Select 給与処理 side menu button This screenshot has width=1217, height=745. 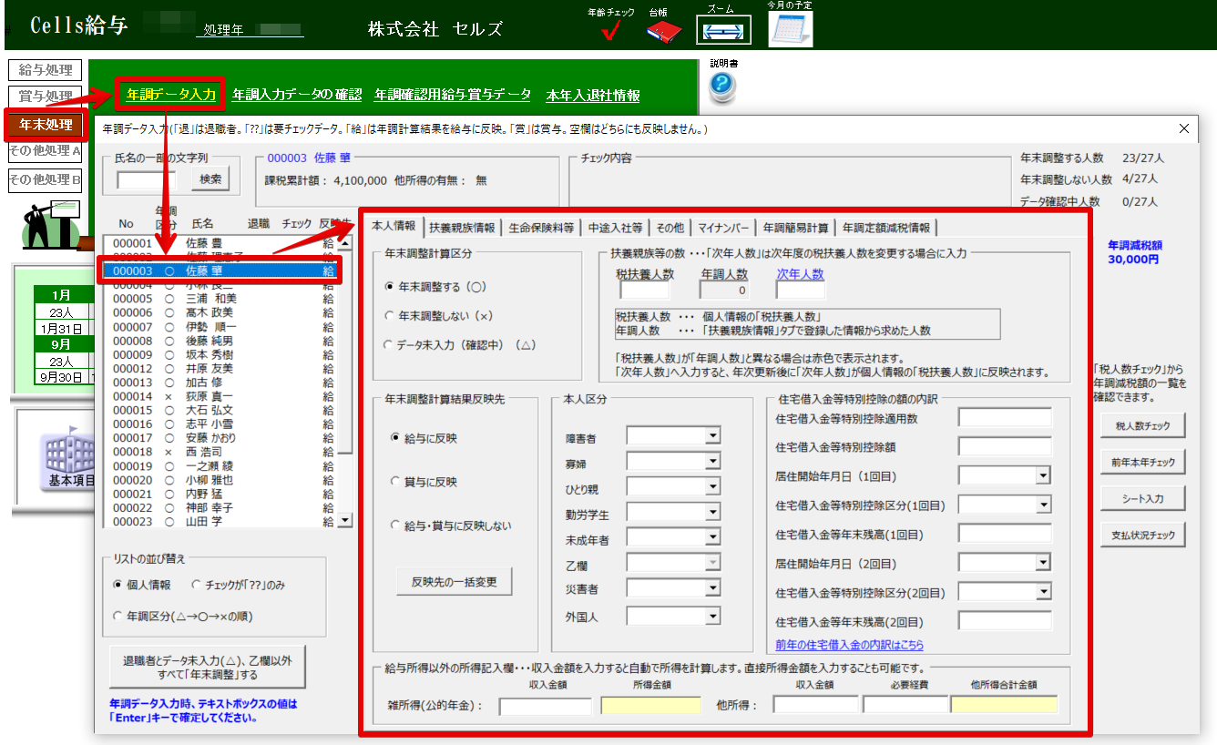coord(45,70)
